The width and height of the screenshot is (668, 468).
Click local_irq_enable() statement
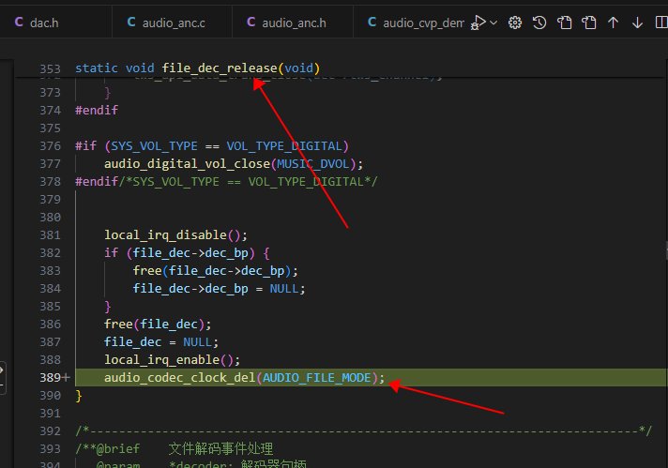click(x=172, y=360)
